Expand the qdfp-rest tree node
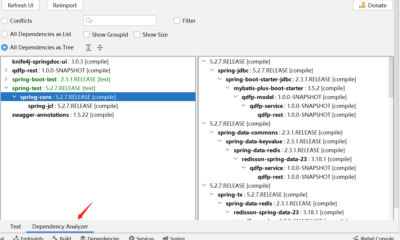This screenshot has width=400, height=240. pos(6,70)
